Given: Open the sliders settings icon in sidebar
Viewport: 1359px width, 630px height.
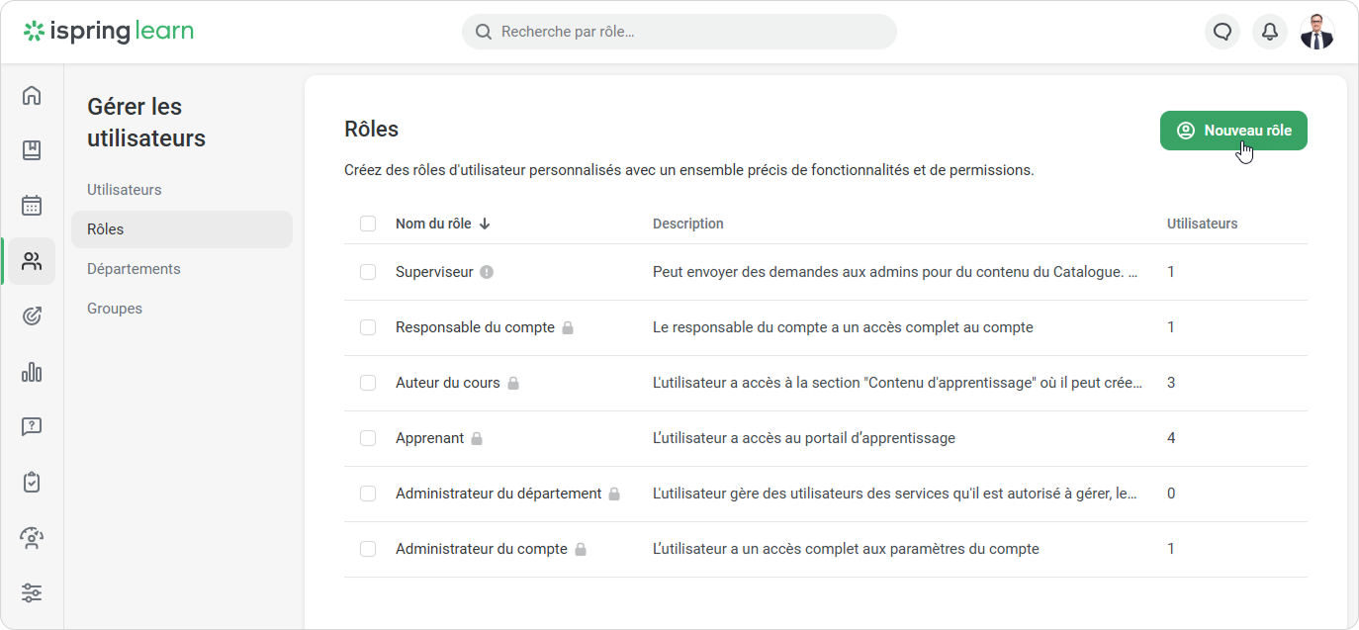Looking at the screenshot, I should pyautogui.click(x=32, y=593).
